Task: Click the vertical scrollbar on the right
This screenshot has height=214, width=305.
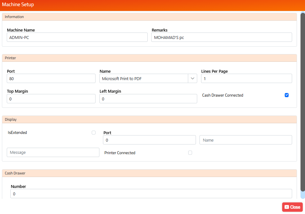Action: click(x=302, y=103)
